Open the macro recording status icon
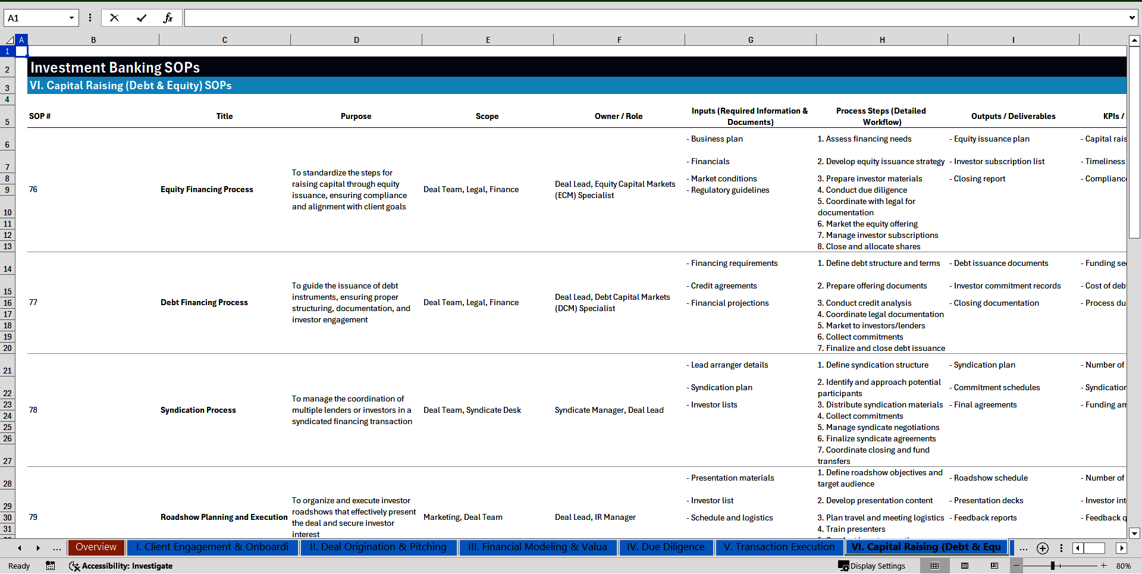The image size is (1142, 574). [x=51, y=566]
